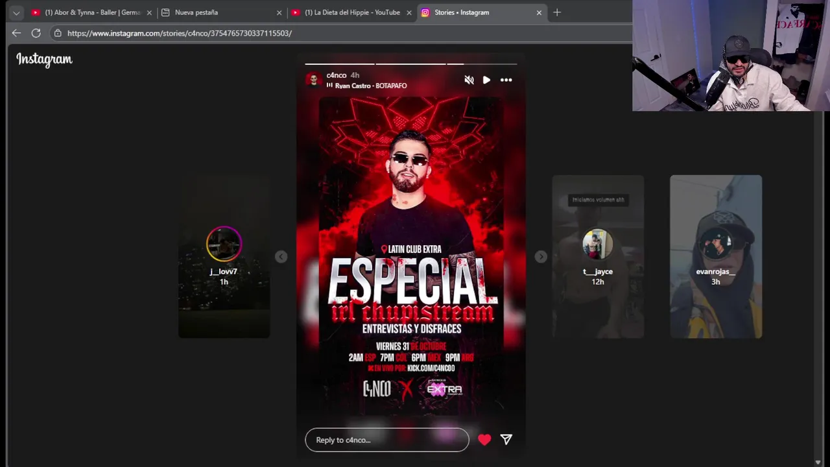Close the Stories Instagram tab
830x467 pixels.
tap(539, 12)
